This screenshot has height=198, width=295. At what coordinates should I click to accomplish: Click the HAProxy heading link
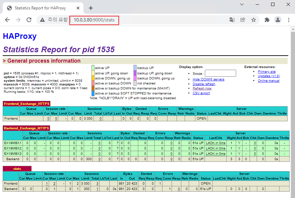click(20, 36)
